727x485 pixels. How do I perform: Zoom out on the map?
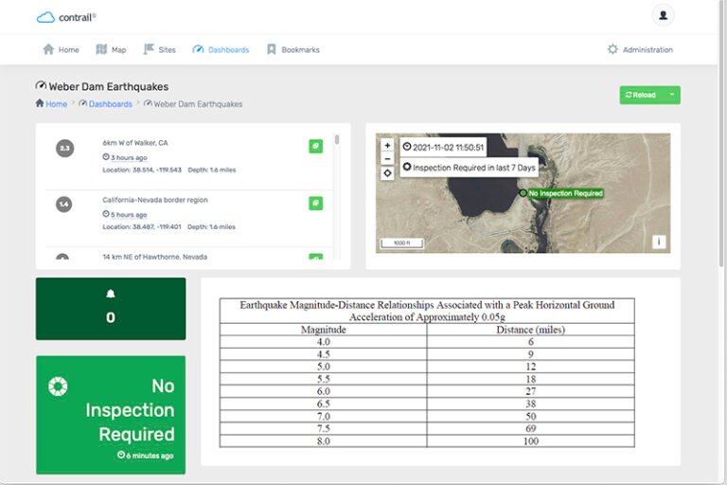tap(387, 159)
